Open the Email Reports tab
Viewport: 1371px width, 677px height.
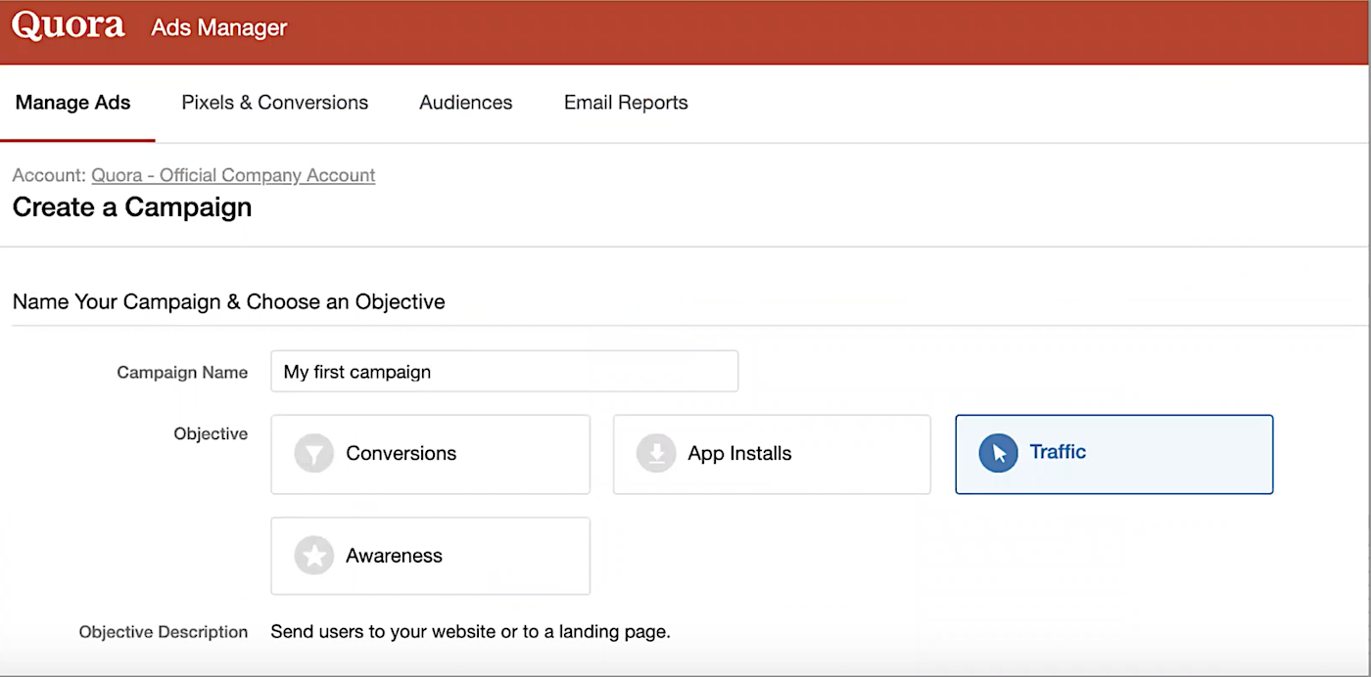coord(626,103)
